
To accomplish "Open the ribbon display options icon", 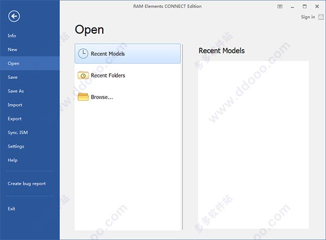I will (x=280, y=7).
